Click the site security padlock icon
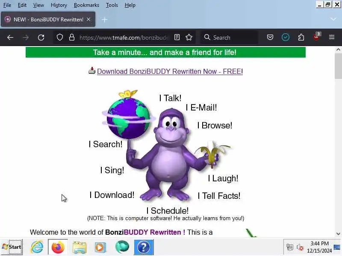Screen dimensions: 342x256 click(x=72, y=38)
